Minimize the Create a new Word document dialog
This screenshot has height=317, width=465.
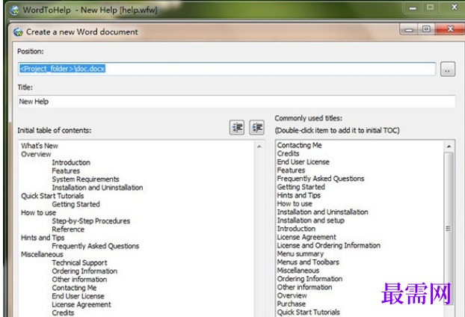[x=409, y=29]
